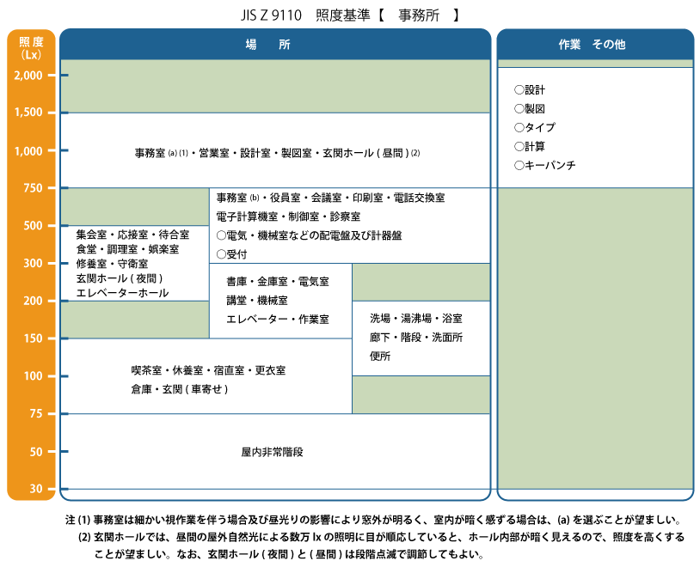Click the 事務室(b)・役員室・会議室 line
Screen dimensions: 700x567
point(330,198)
